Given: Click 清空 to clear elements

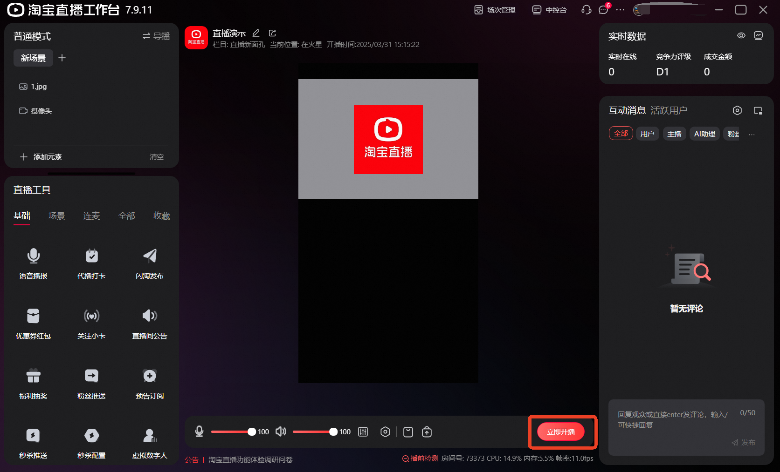Looking at the screenshot, I should (x=157, y=157).
